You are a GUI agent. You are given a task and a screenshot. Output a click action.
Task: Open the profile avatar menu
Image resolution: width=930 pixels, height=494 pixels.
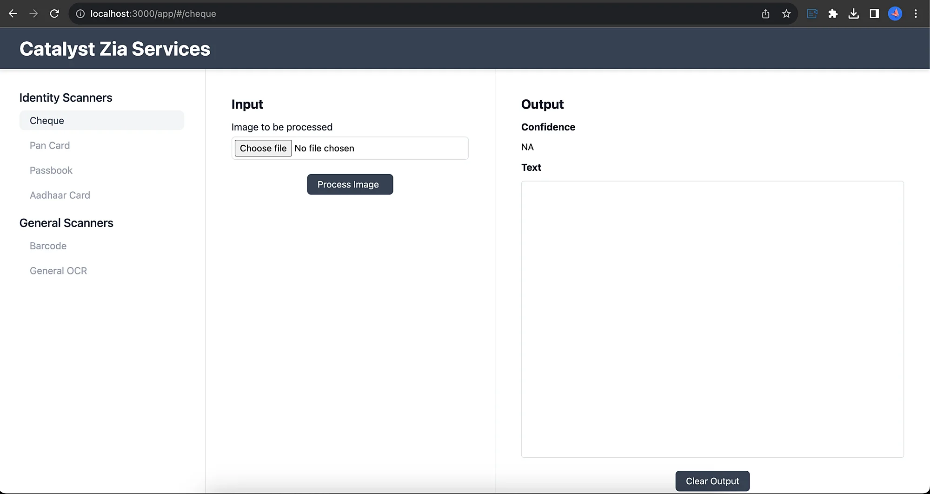coord(895,14)
